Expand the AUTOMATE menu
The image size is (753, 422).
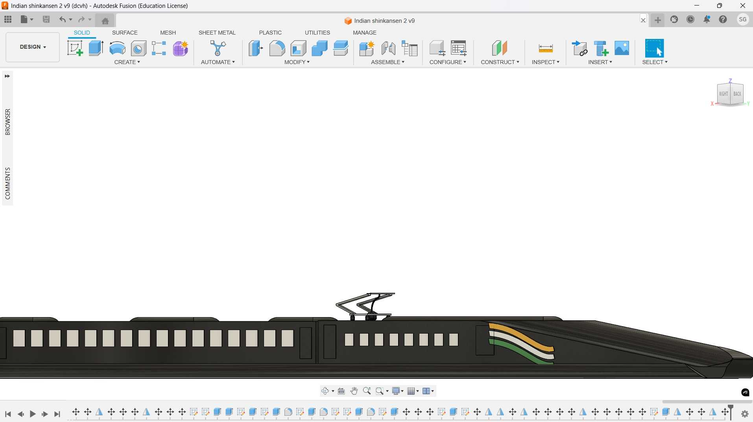point(218,62)
